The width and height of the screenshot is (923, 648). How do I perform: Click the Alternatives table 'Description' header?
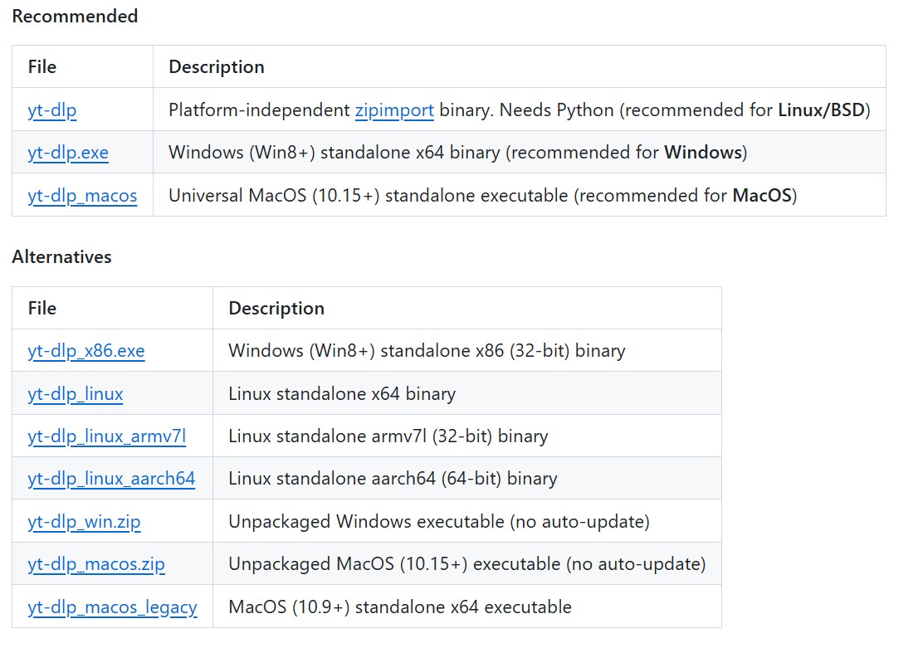tap(276, 309)
